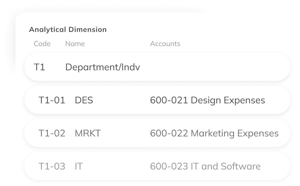Click the Accounts column header
This screenshot has height=186, width=300.
point(165,44)
